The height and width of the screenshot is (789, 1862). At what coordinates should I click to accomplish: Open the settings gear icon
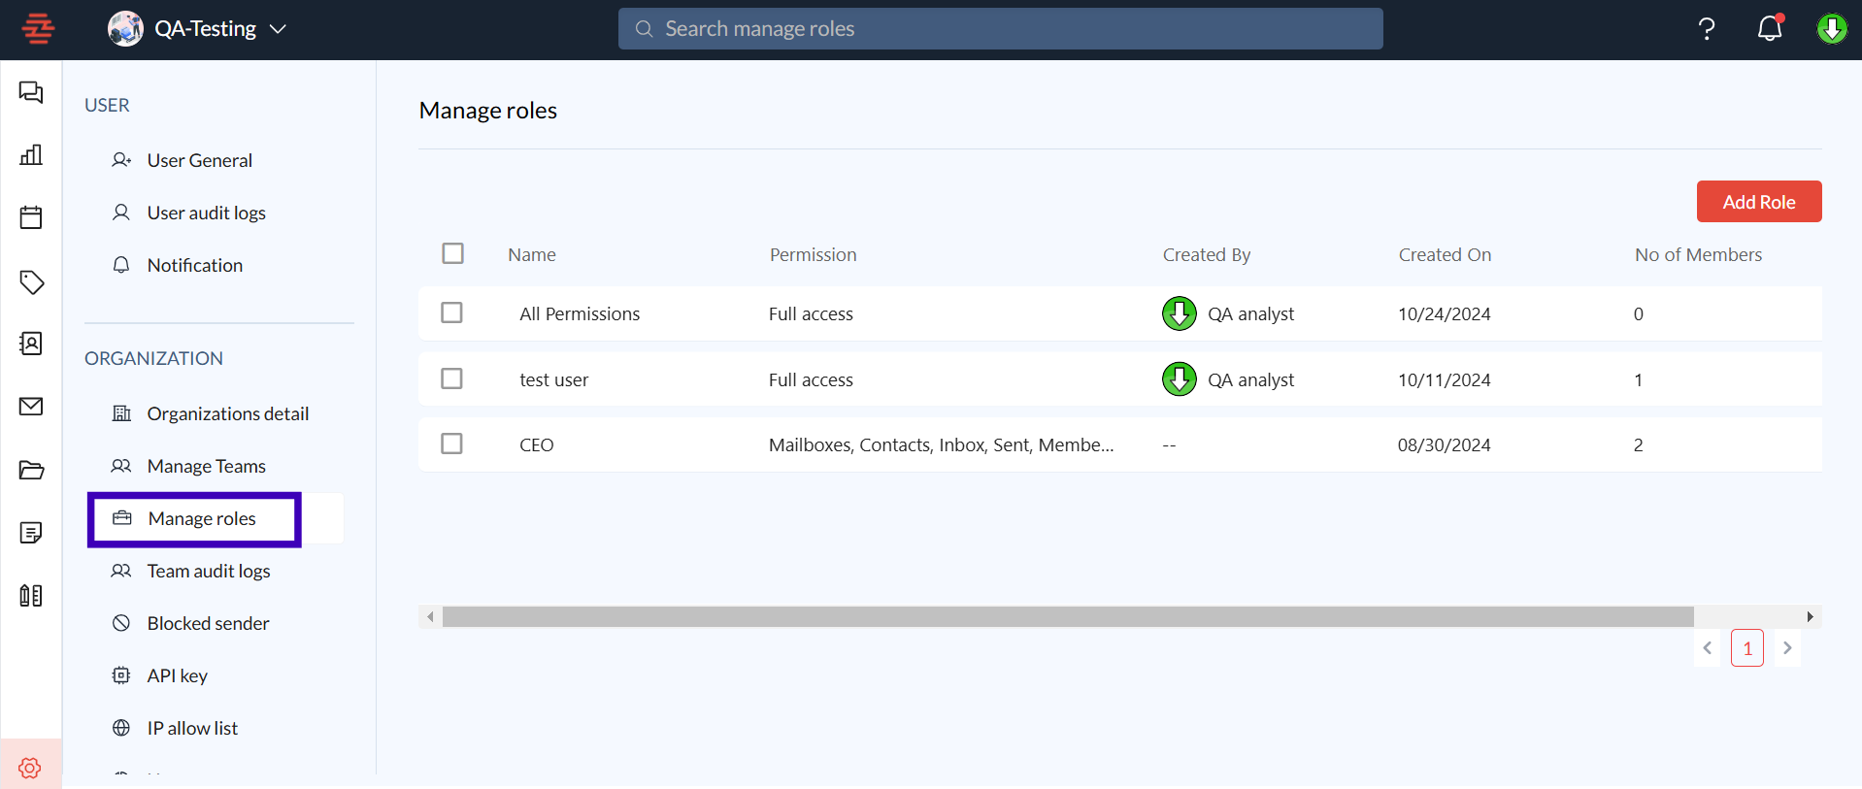pos(30,768)
